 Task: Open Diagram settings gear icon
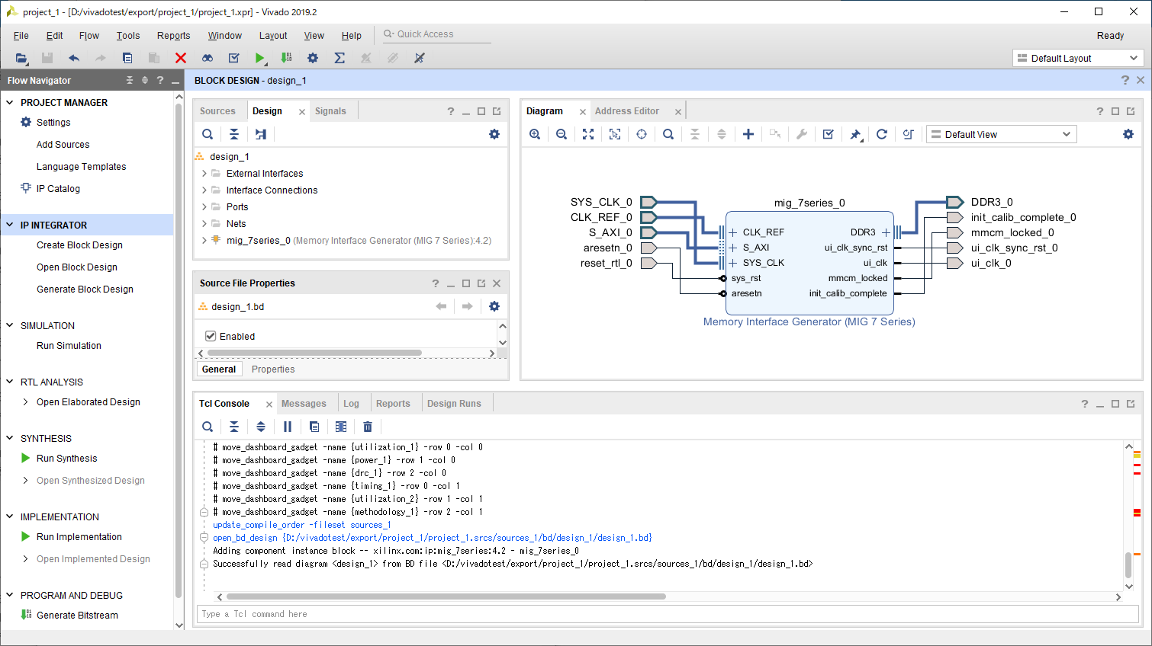click(1128, 134)
